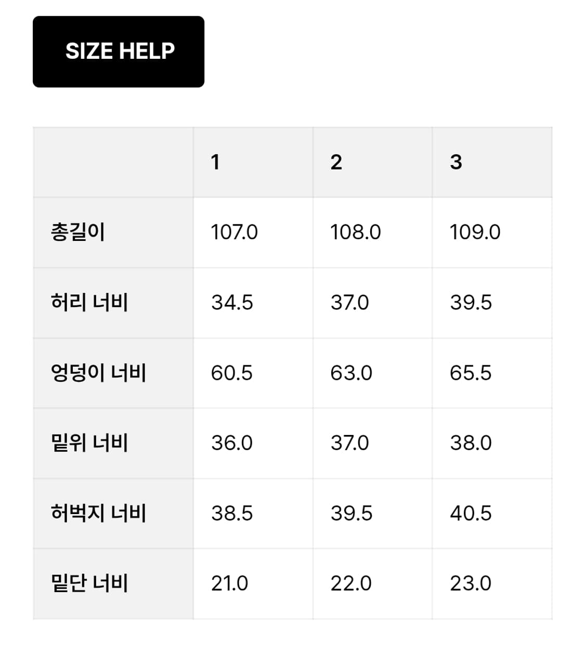
Task: Click the 21.0 hem width cell
Action: coord(229,583)
